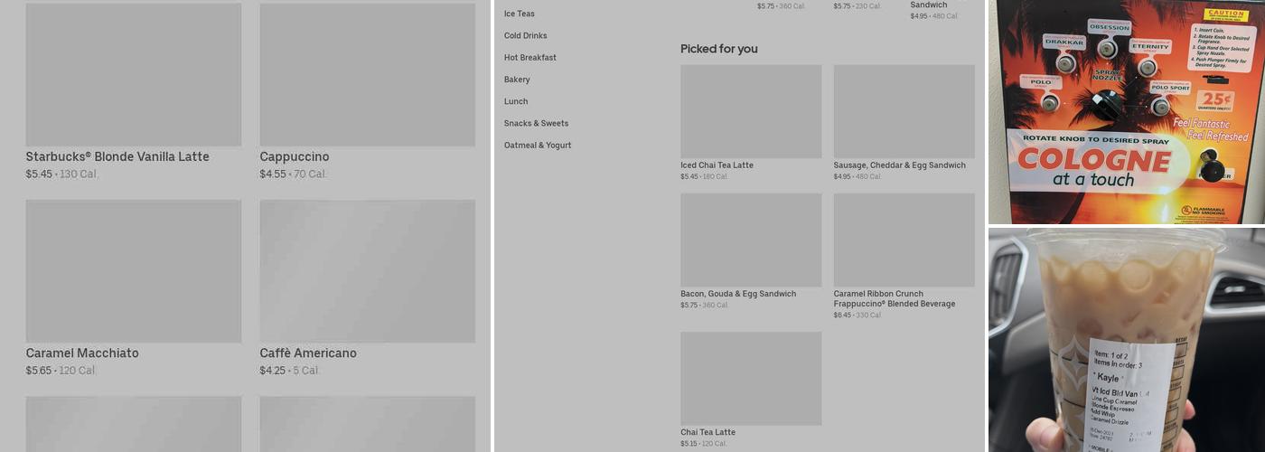
Task: Select the Oatmeal & Yogurt category
Action: point(538,145)
